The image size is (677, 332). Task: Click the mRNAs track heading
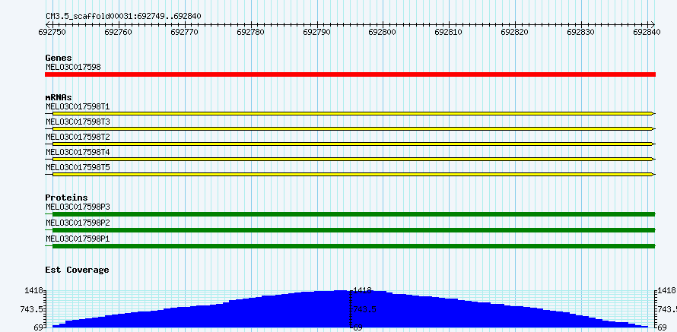pyautogui.click(x=59, y=97)
